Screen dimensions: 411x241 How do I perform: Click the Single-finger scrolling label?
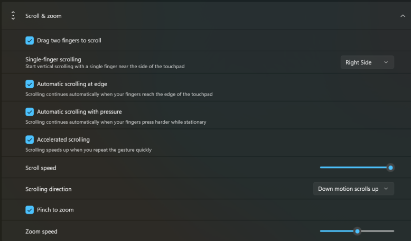tap(53, 60)
